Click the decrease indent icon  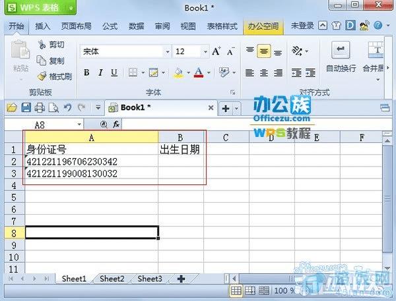click(296, 73)
